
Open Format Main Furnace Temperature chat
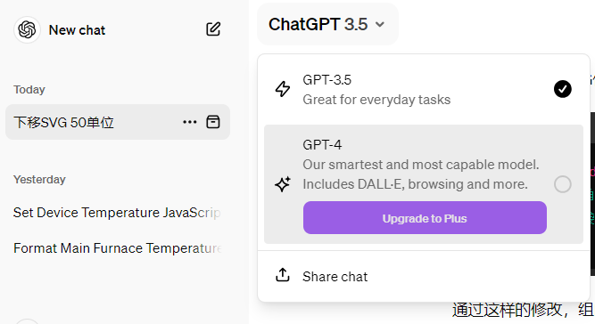coord(118,248)
